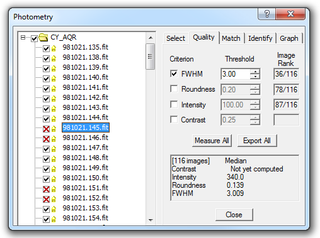Decrease the FWHM threshold with down arrow
This screenshot has width=320, height=238.
tap(255, 77)
